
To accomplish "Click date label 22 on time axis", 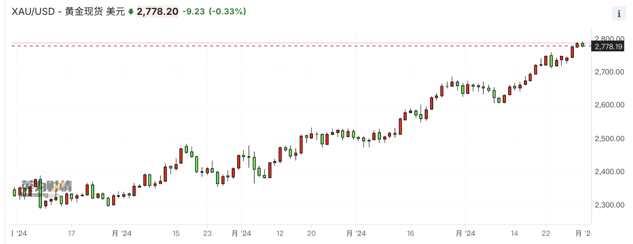I will 545,234.
